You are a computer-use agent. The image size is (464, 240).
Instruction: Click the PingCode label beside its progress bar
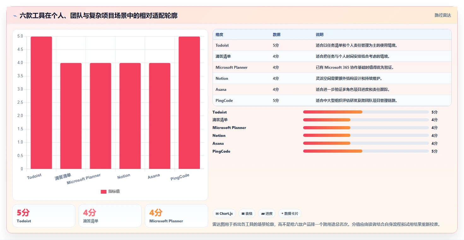pos(221,151)
